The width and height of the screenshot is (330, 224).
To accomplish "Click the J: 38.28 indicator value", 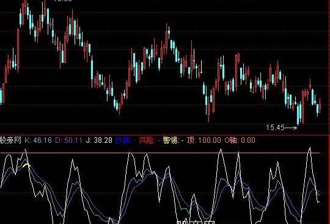I will [99, 140].
